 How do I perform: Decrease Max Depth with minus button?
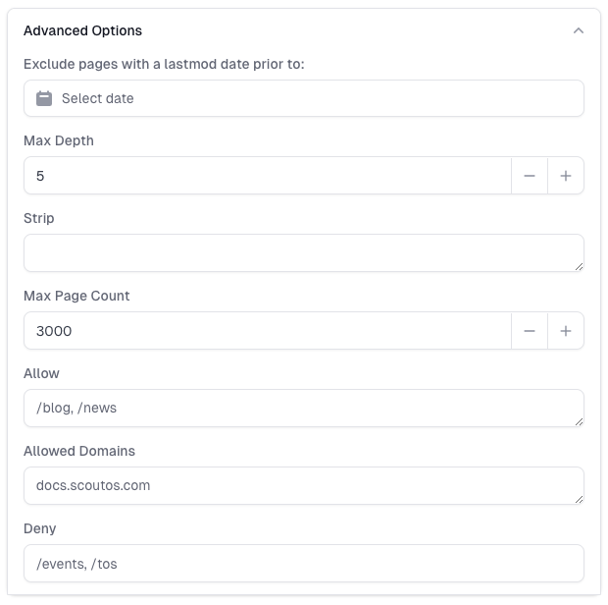530,176
